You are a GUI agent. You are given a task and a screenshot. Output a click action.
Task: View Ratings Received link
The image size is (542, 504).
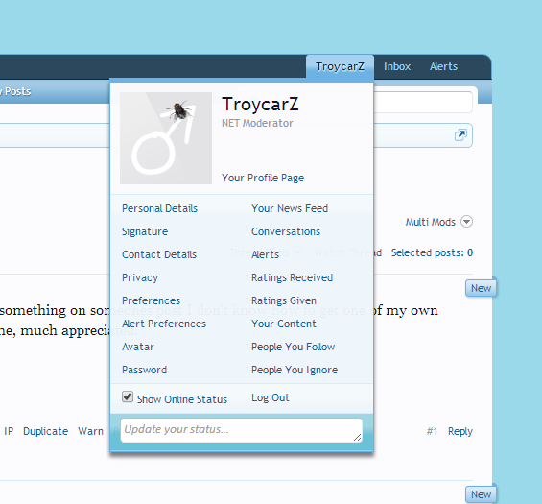coord(292,277)
